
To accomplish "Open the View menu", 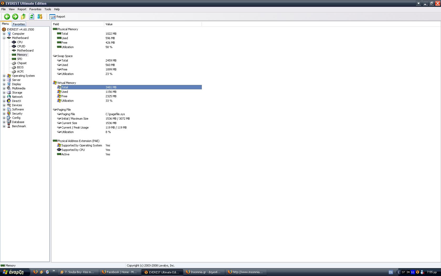I will [x=12, y=9].
